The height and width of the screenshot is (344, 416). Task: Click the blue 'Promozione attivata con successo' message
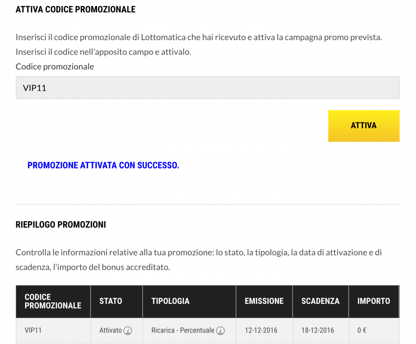click(x=103, y=165)
